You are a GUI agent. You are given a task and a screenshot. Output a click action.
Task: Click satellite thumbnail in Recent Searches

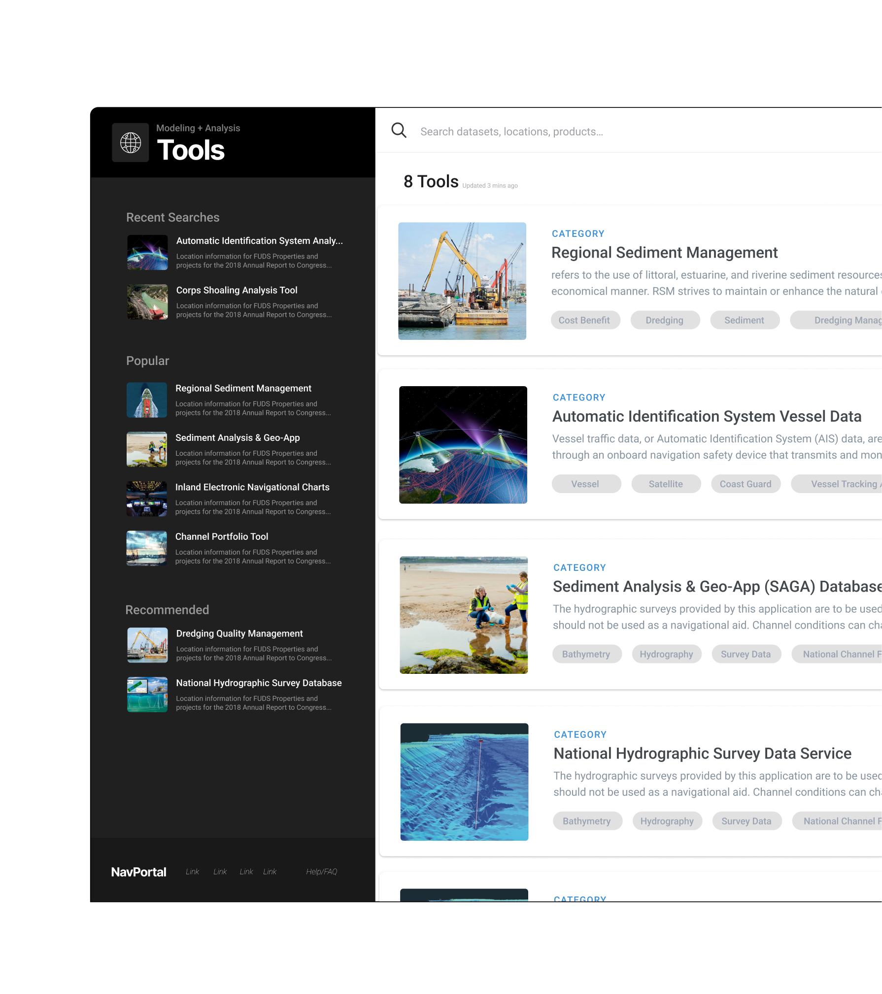147,252
